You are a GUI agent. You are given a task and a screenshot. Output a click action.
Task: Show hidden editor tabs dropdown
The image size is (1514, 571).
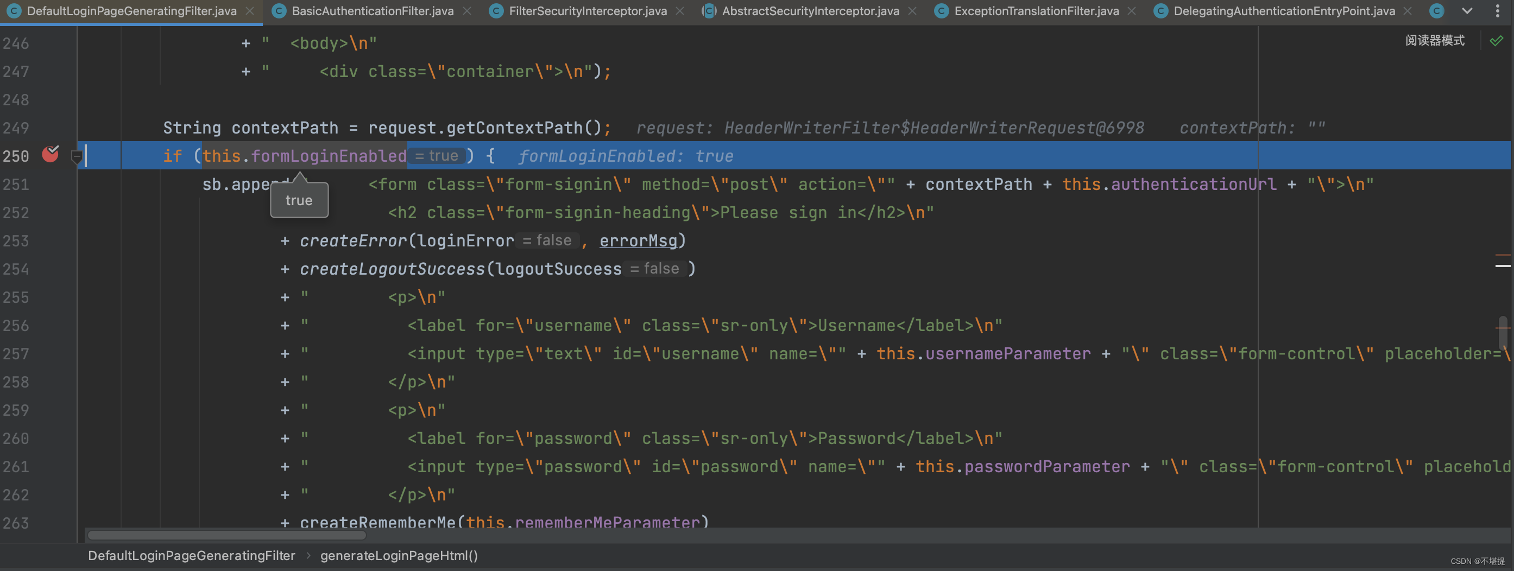coord(1467,11)
